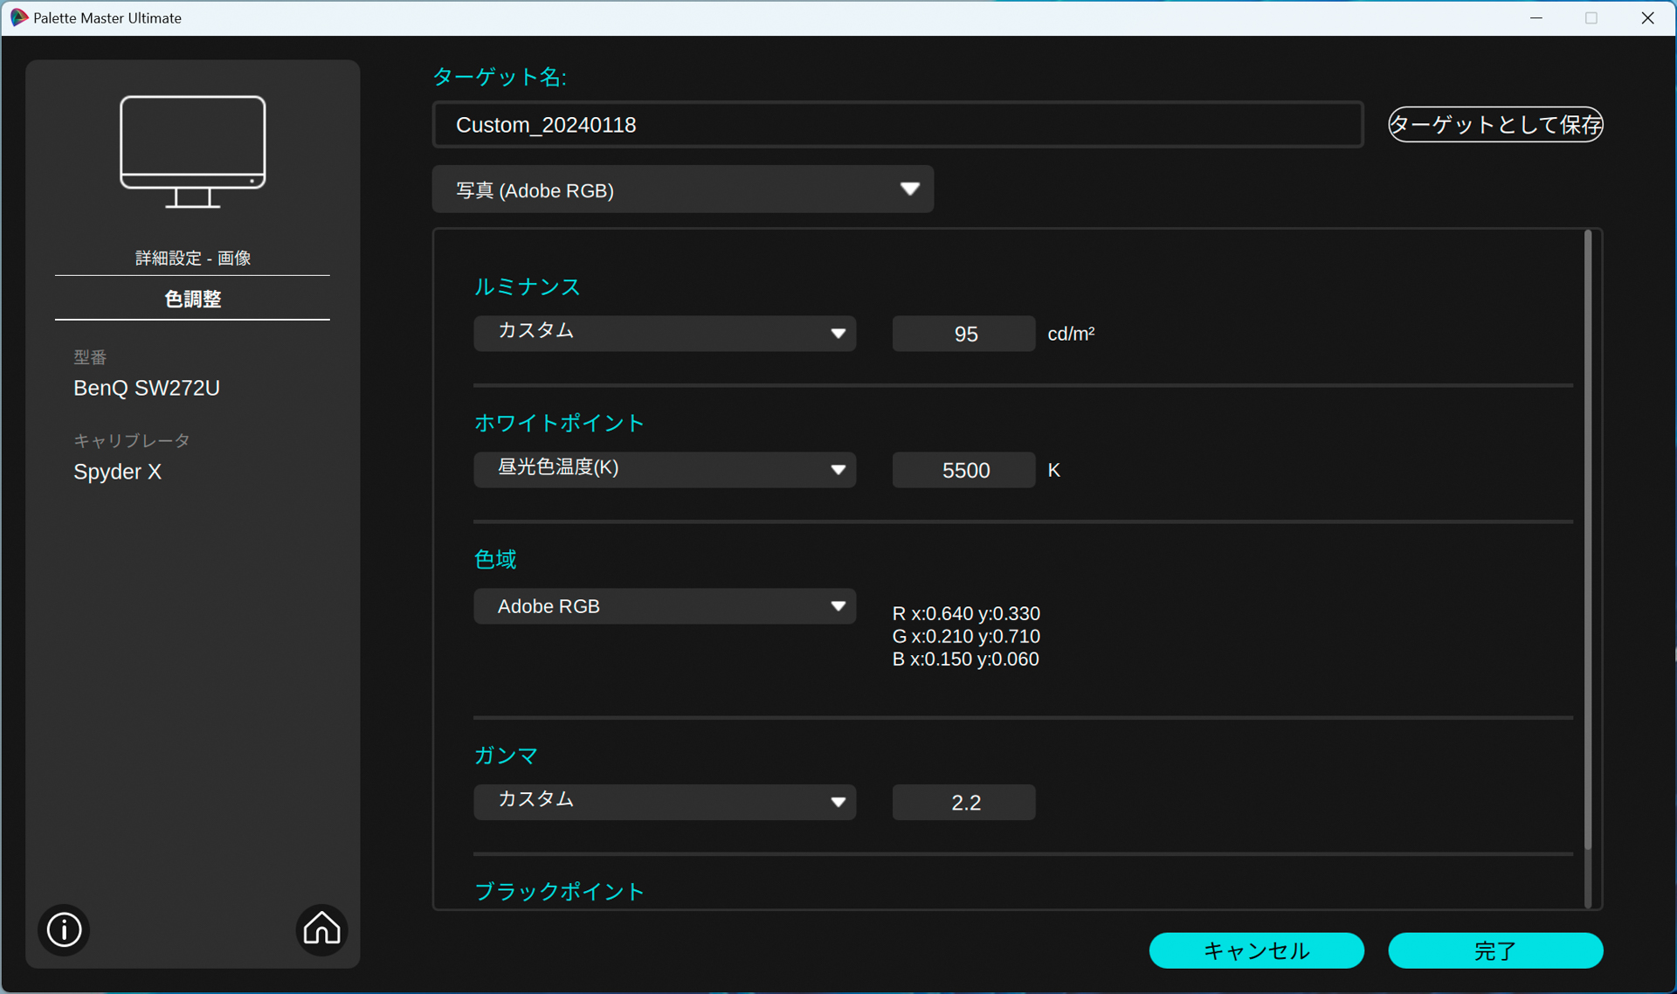Click the monitor icon above 詳細設定 - 画像
1677x994 pixels.
click(x=192, y=151)
